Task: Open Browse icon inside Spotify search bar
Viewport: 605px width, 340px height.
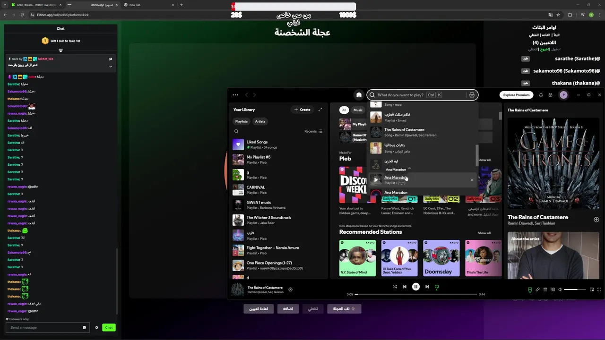Action: click(x=472, y=95)
